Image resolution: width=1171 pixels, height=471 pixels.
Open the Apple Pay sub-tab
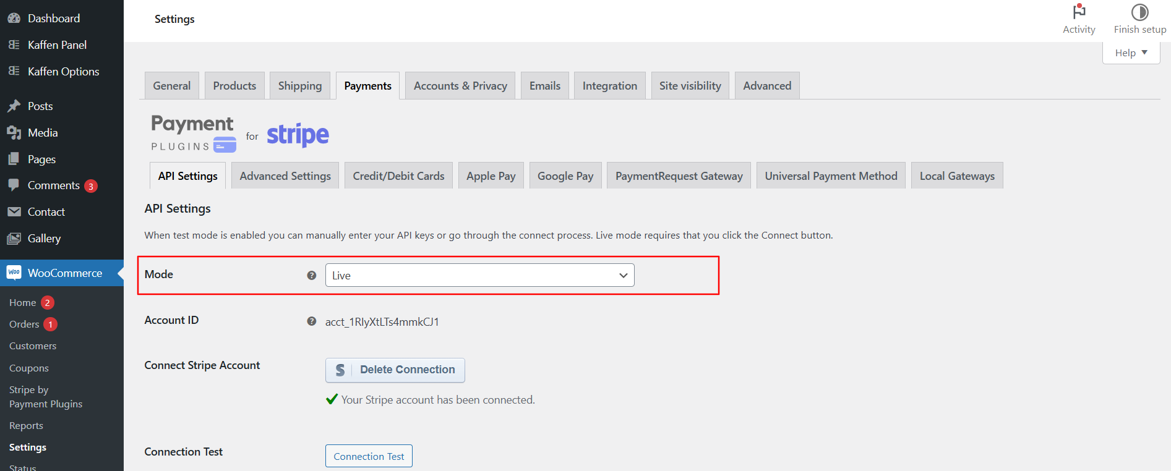click(491, 176)
